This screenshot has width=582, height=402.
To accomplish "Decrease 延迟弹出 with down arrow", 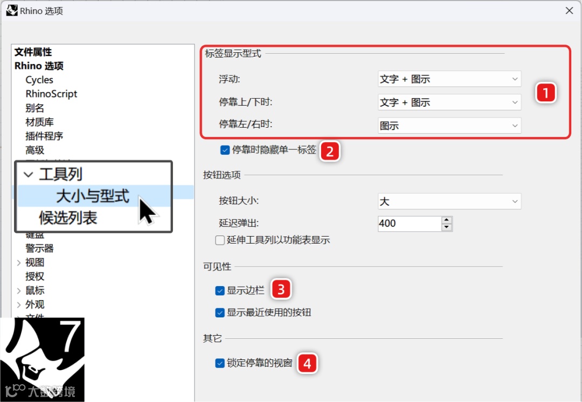I will (447, 227).
